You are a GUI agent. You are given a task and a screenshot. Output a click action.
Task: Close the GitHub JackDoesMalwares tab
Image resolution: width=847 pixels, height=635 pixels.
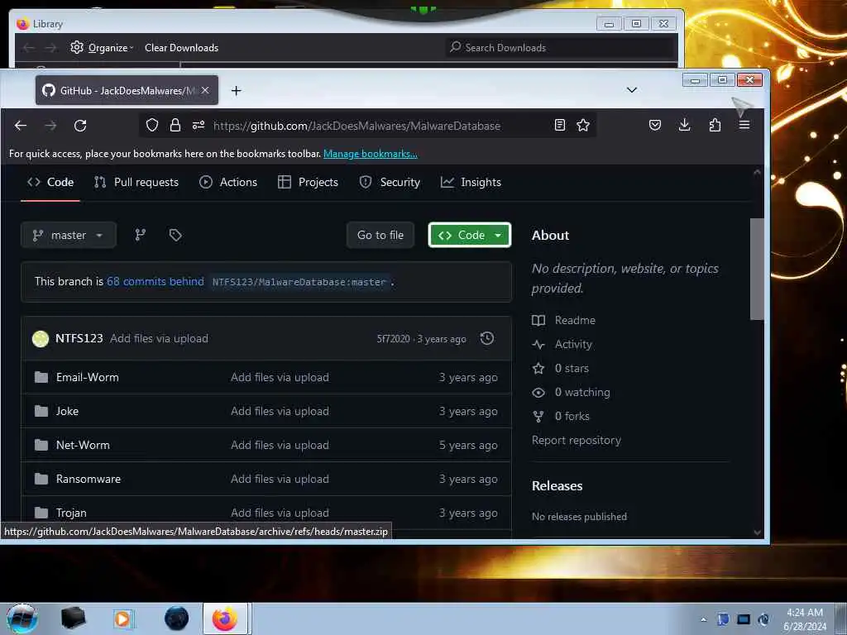pos(205,90)
